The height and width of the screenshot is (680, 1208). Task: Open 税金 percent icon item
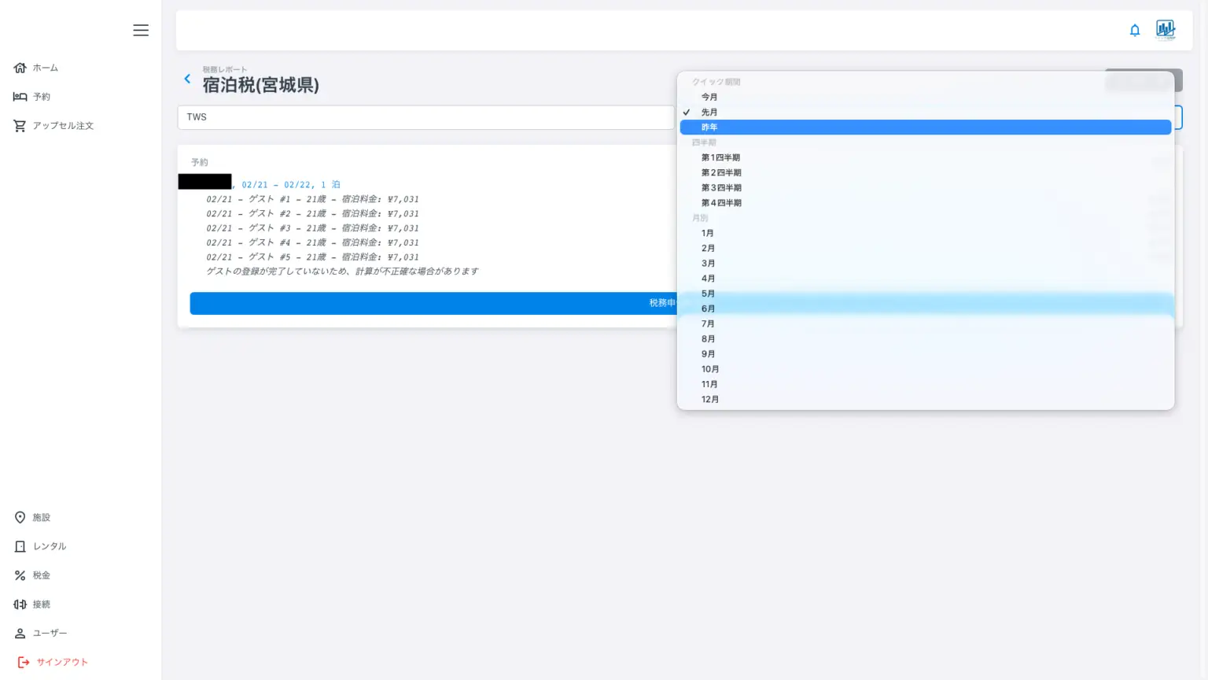click(32, 575)
